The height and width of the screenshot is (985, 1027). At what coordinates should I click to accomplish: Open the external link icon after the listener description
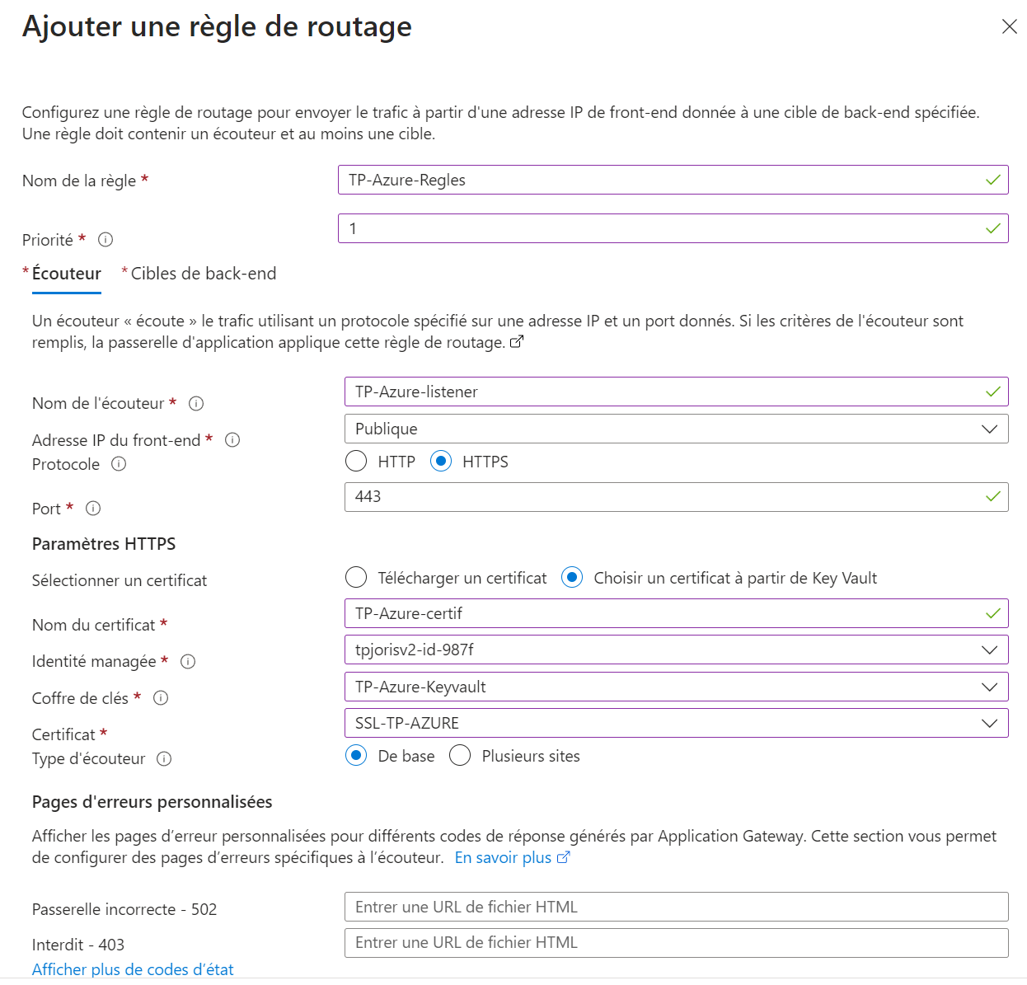(517, 341)
